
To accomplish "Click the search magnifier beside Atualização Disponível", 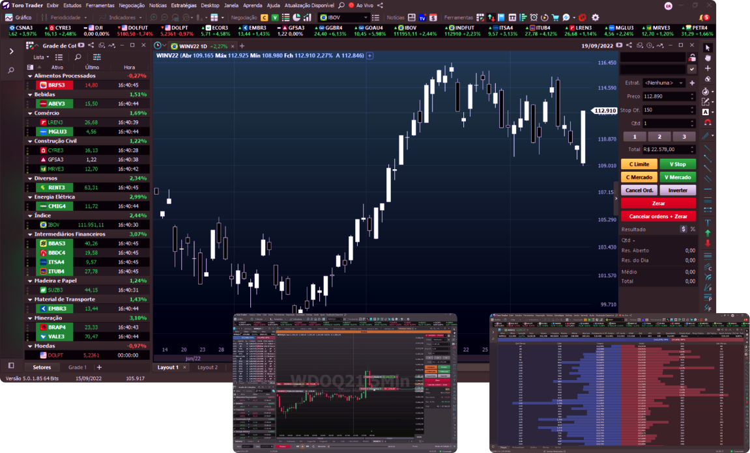I will [x=341, y=5].
